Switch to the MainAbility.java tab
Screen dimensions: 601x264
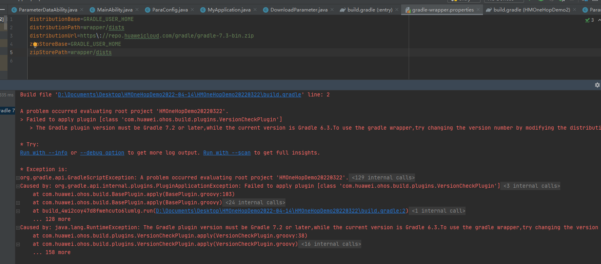[x=114, y=10]
